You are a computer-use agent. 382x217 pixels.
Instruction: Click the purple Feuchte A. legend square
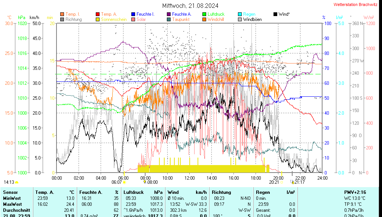[x=169, y=14]
